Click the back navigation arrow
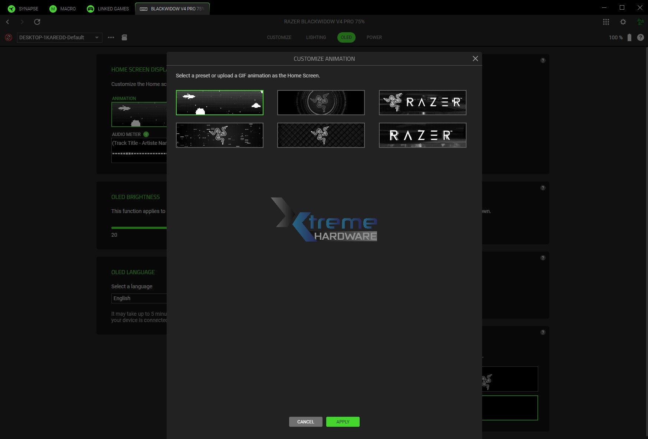648x439 pixels. coord(7,22)
